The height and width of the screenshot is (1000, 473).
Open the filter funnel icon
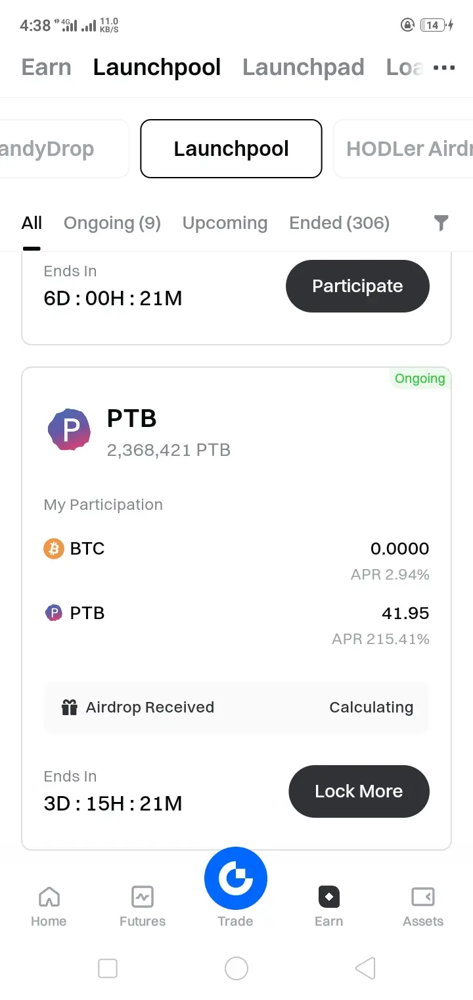tap(441, 224)
